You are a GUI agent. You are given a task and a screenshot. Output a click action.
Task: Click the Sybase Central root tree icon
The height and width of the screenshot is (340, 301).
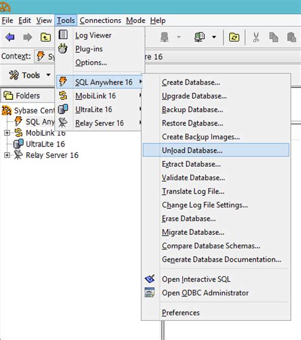(x=6, y=110)
